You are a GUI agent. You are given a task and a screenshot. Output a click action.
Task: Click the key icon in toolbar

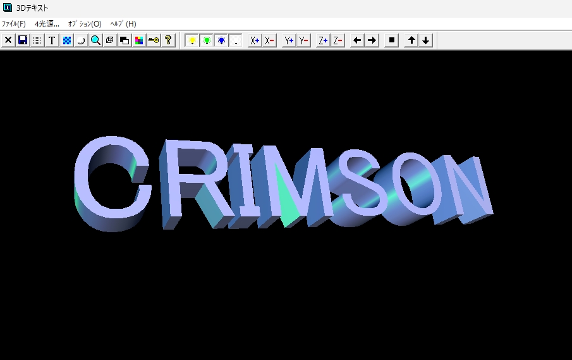pyautogui.click(x=154, y=40)
